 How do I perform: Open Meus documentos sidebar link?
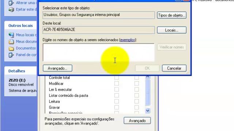click(26, 41)
